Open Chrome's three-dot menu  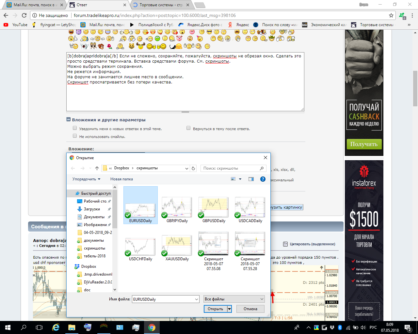click(412, 15)
